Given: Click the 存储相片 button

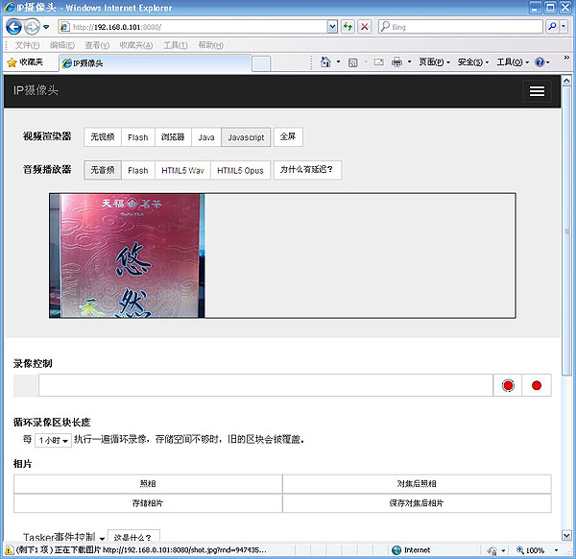Looking at the screenshot, I should (148, 503).
